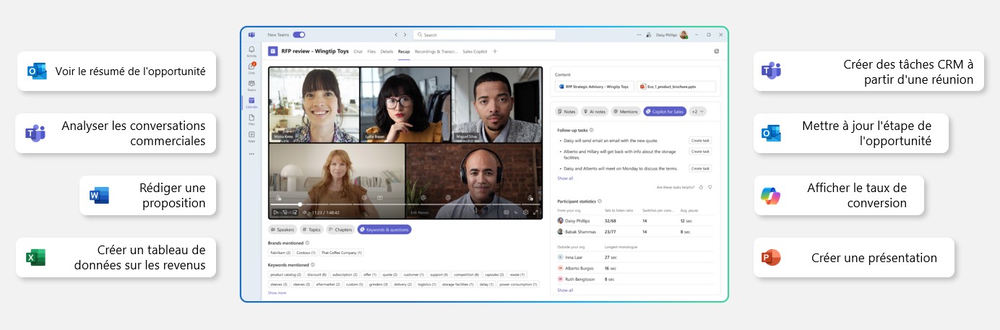This screenshot has height=330, width=1000.
Task: Switch to the Details tab
Action: [x=387, y=51]
